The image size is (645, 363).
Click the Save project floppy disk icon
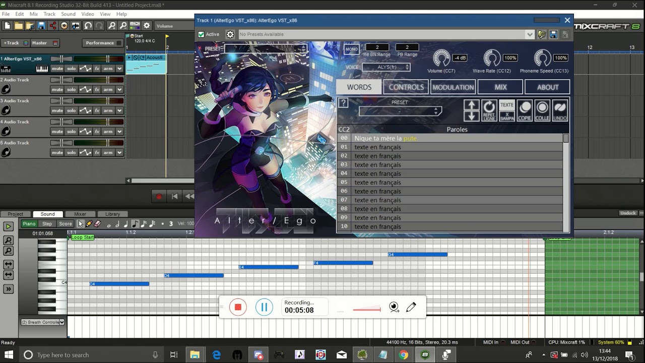tap(41, 26)
